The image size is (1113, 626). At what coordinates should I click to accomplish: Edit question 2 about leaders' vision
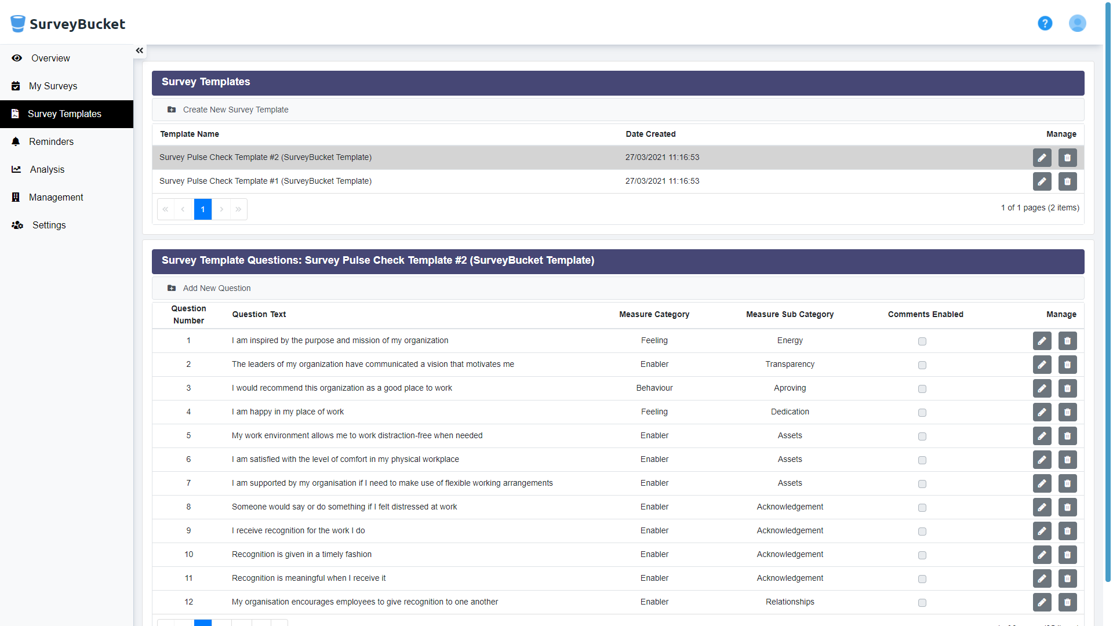tap(1042, 365)
